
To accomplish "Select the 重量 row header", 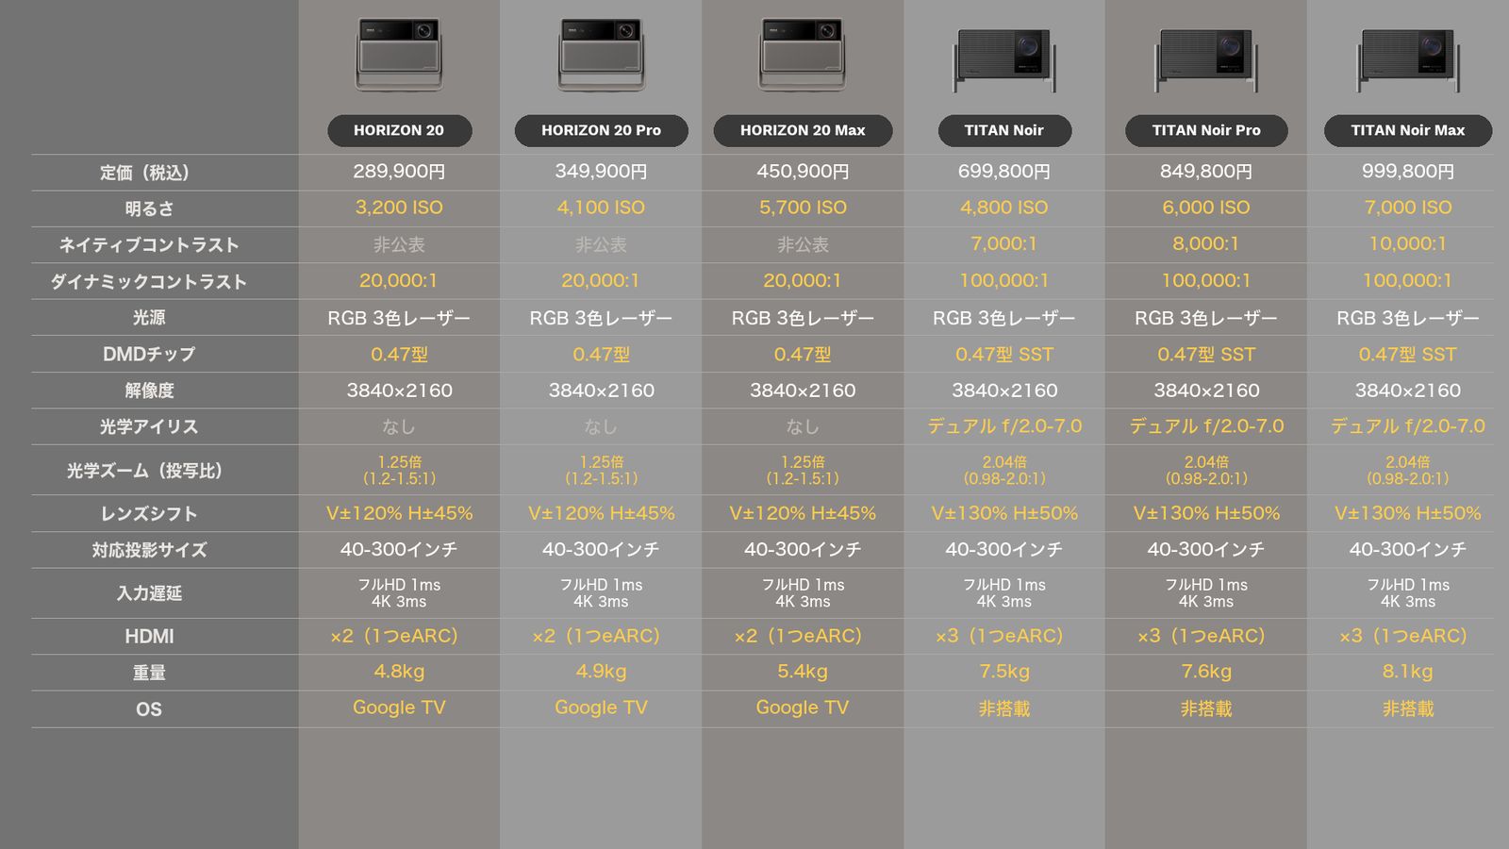I will [149, 673].
